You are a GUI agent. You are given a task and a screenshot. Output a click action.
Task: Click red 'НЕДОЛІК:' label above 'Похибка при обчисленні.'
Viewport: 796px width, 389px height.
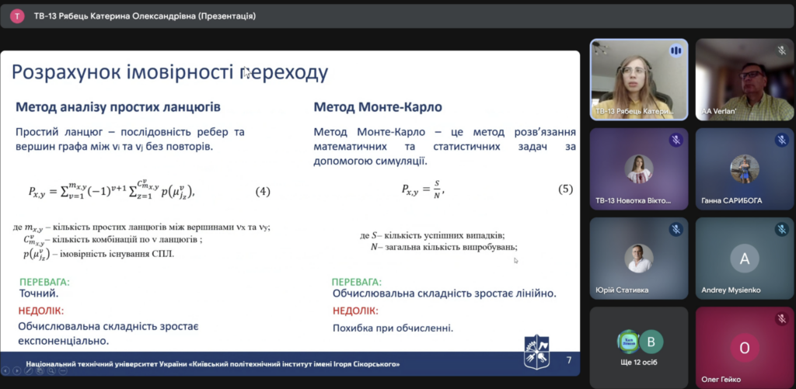click(356, 311)
